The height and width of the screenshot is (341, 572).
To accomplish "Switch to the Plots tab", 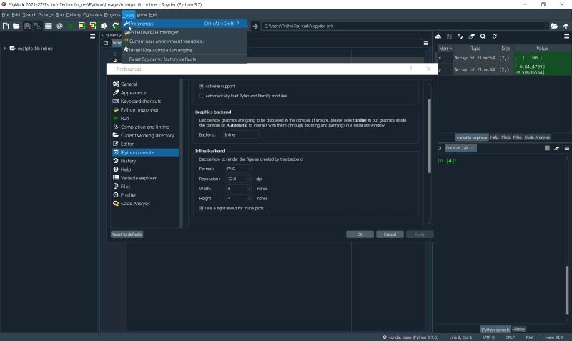I will click(506, 137).
